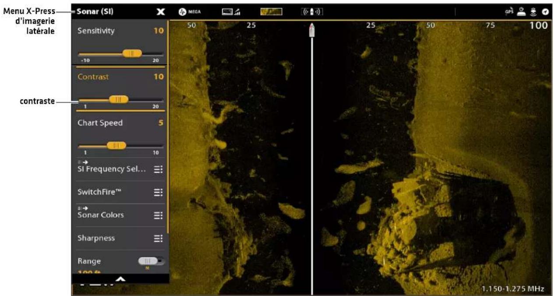Open the Sharpness menu option
Image resolution: width=554 pixels, height=296 pixels.
[120, 238]
